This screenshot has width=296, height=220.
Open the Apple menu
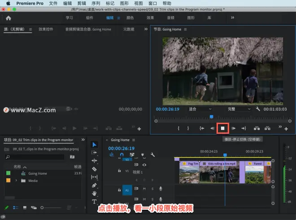coord(8,4)
